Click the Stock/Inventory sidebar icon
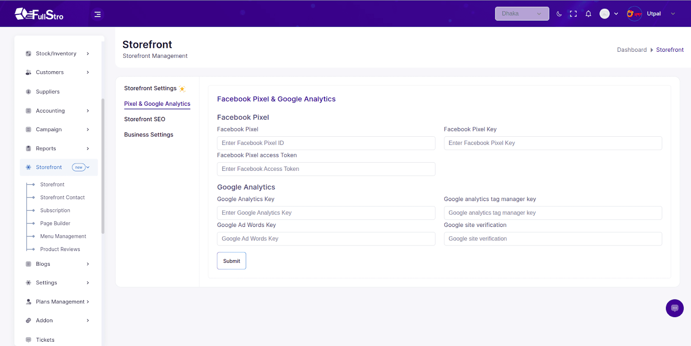 pyautogui.click(x=29, y=53)
